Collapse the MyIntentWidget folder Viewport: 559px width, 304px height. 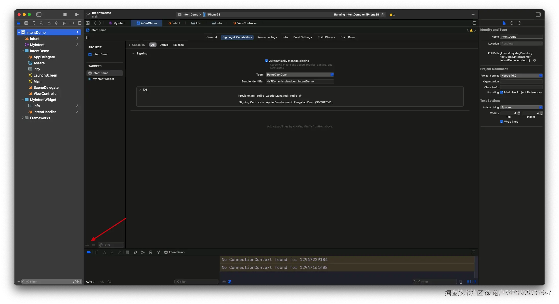coord(23,100)
